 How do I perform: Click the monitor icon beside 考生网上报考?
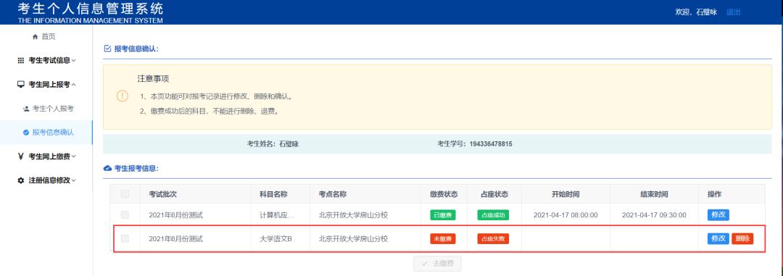coord(20,84)
